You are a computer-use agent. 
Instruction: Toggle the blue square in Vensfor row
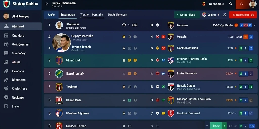tap(251, 37)
